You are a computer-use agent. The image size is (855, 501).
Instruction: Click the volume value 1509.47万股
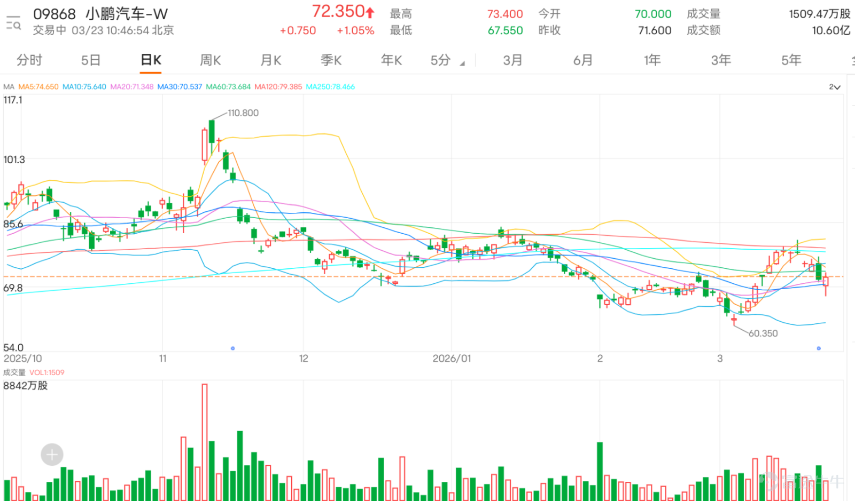click(x=820, y=14)
